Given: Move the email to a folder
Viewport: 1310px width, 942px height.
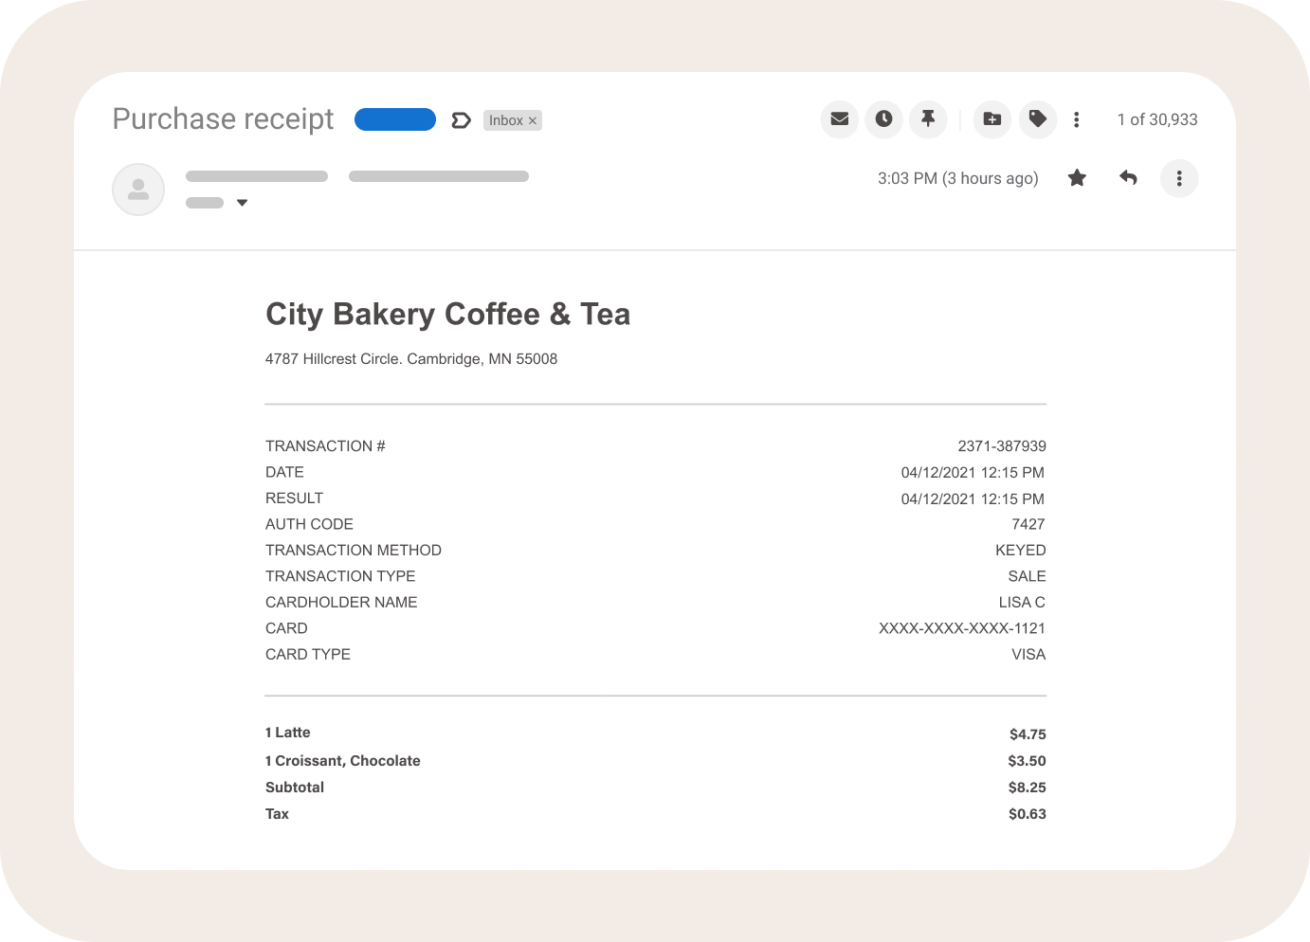Looking at the screenshot, I should tap(992, 119).
